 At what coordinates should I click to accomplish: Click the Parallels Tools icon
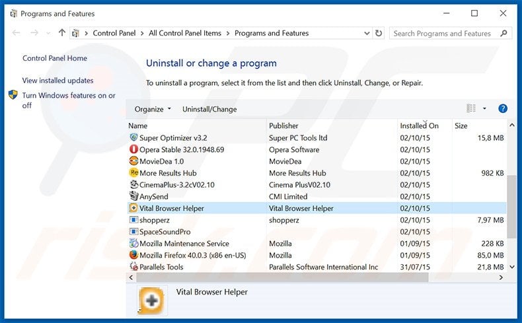133,266
